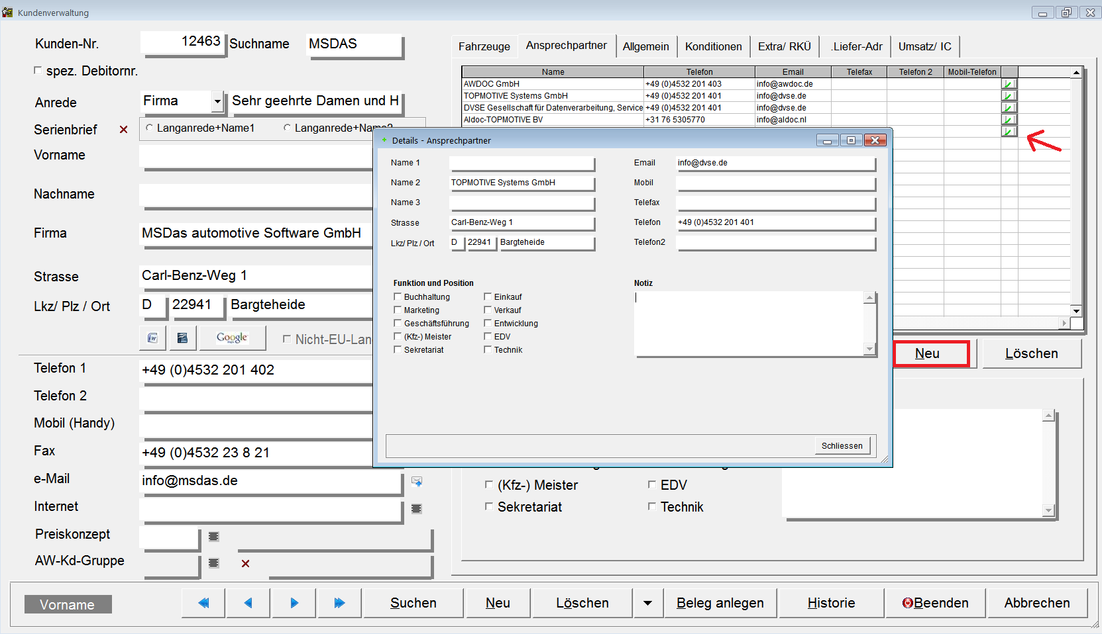Go to the next customer record
The image size is (1102, 634).
294,603
